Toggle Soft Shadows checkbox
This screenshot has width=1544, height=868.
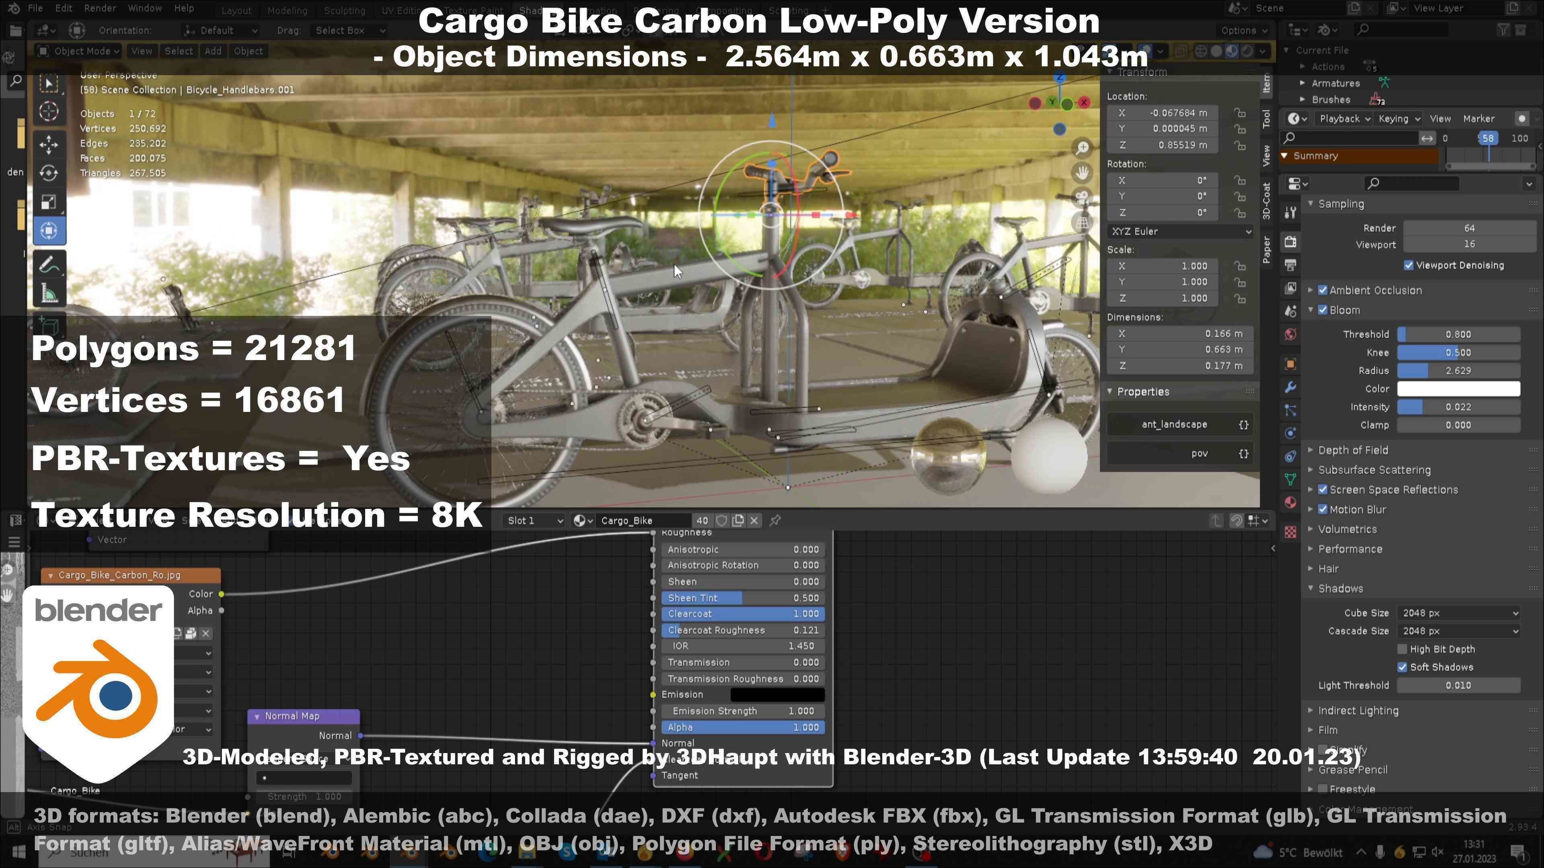1402,667
